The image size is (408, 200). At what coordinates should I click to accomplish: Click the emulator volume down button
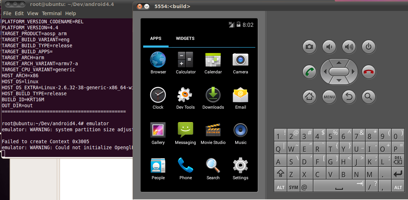coord(329,47)
